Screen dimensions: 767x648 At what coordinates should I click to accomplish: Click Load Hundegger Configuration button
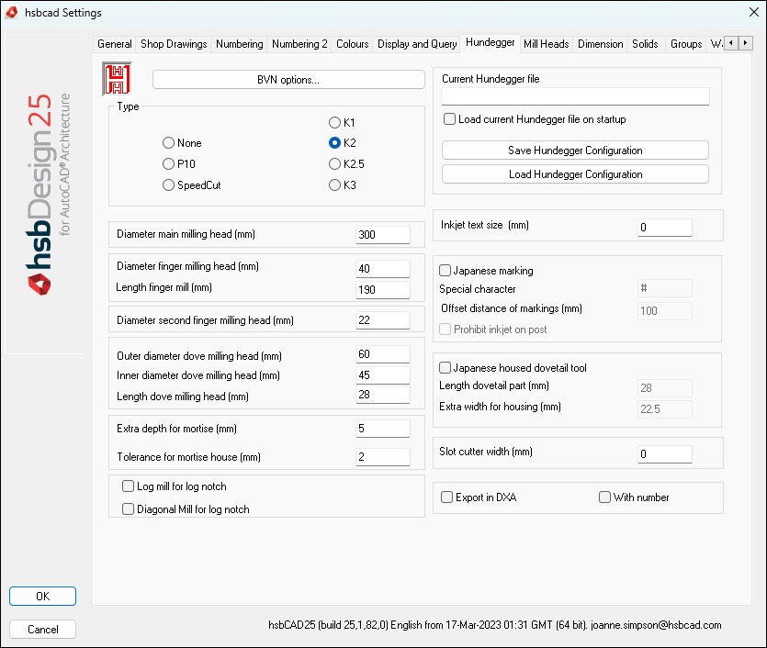coord(575,174)
